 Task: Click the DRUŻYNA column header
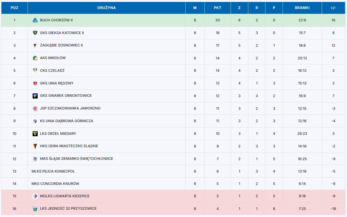tap(107, 8)
